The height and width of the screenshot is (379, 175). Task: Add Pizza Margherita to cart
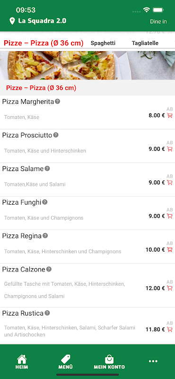170,116
